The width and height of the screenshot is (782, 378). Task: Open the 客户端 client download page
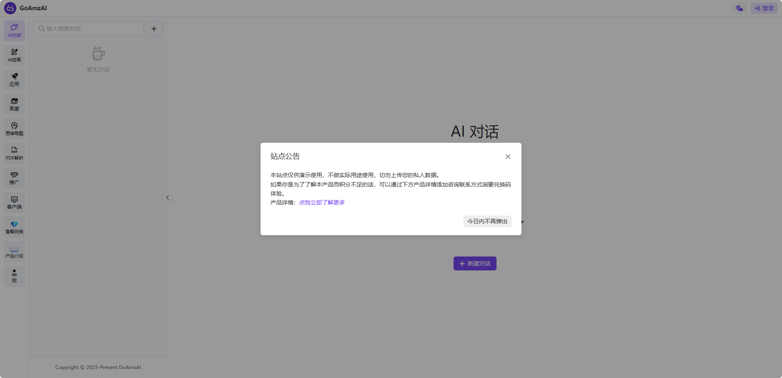14,202
